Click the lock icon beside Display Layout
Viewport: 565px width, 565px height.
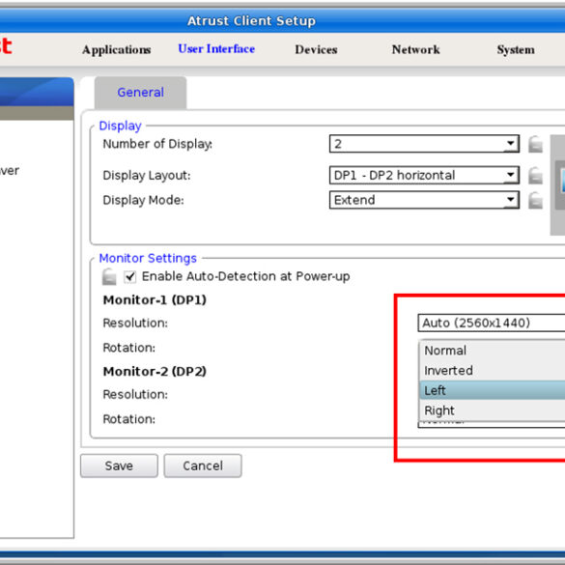pos(535,176)
